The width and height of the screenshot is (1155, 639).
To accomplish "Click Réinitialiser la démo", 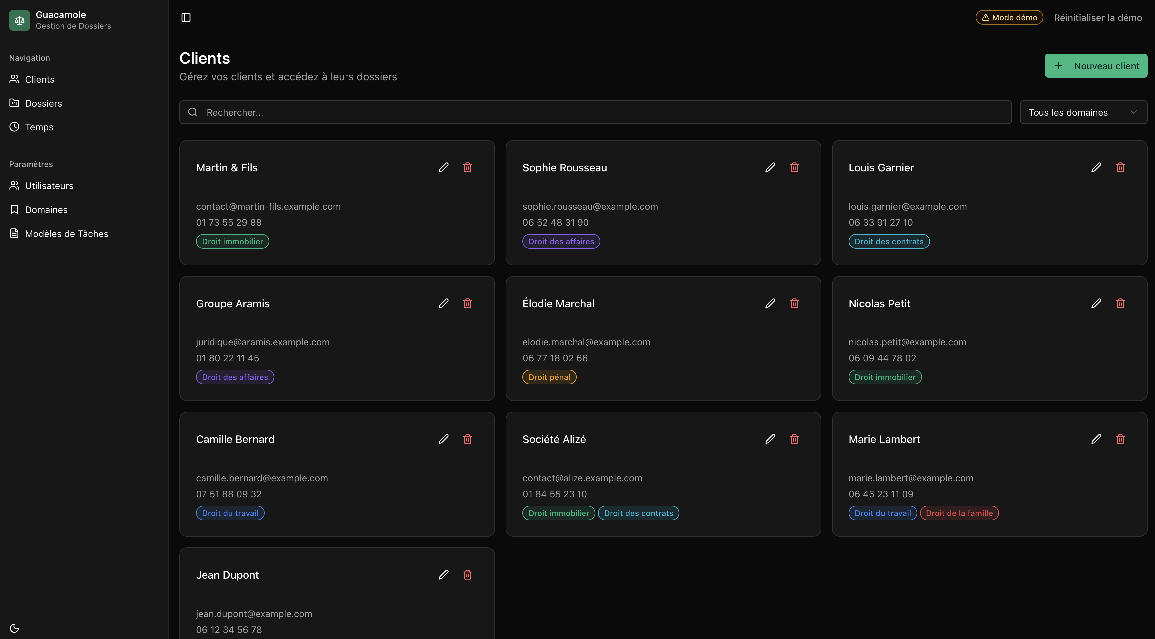I will pos(1097,18).
